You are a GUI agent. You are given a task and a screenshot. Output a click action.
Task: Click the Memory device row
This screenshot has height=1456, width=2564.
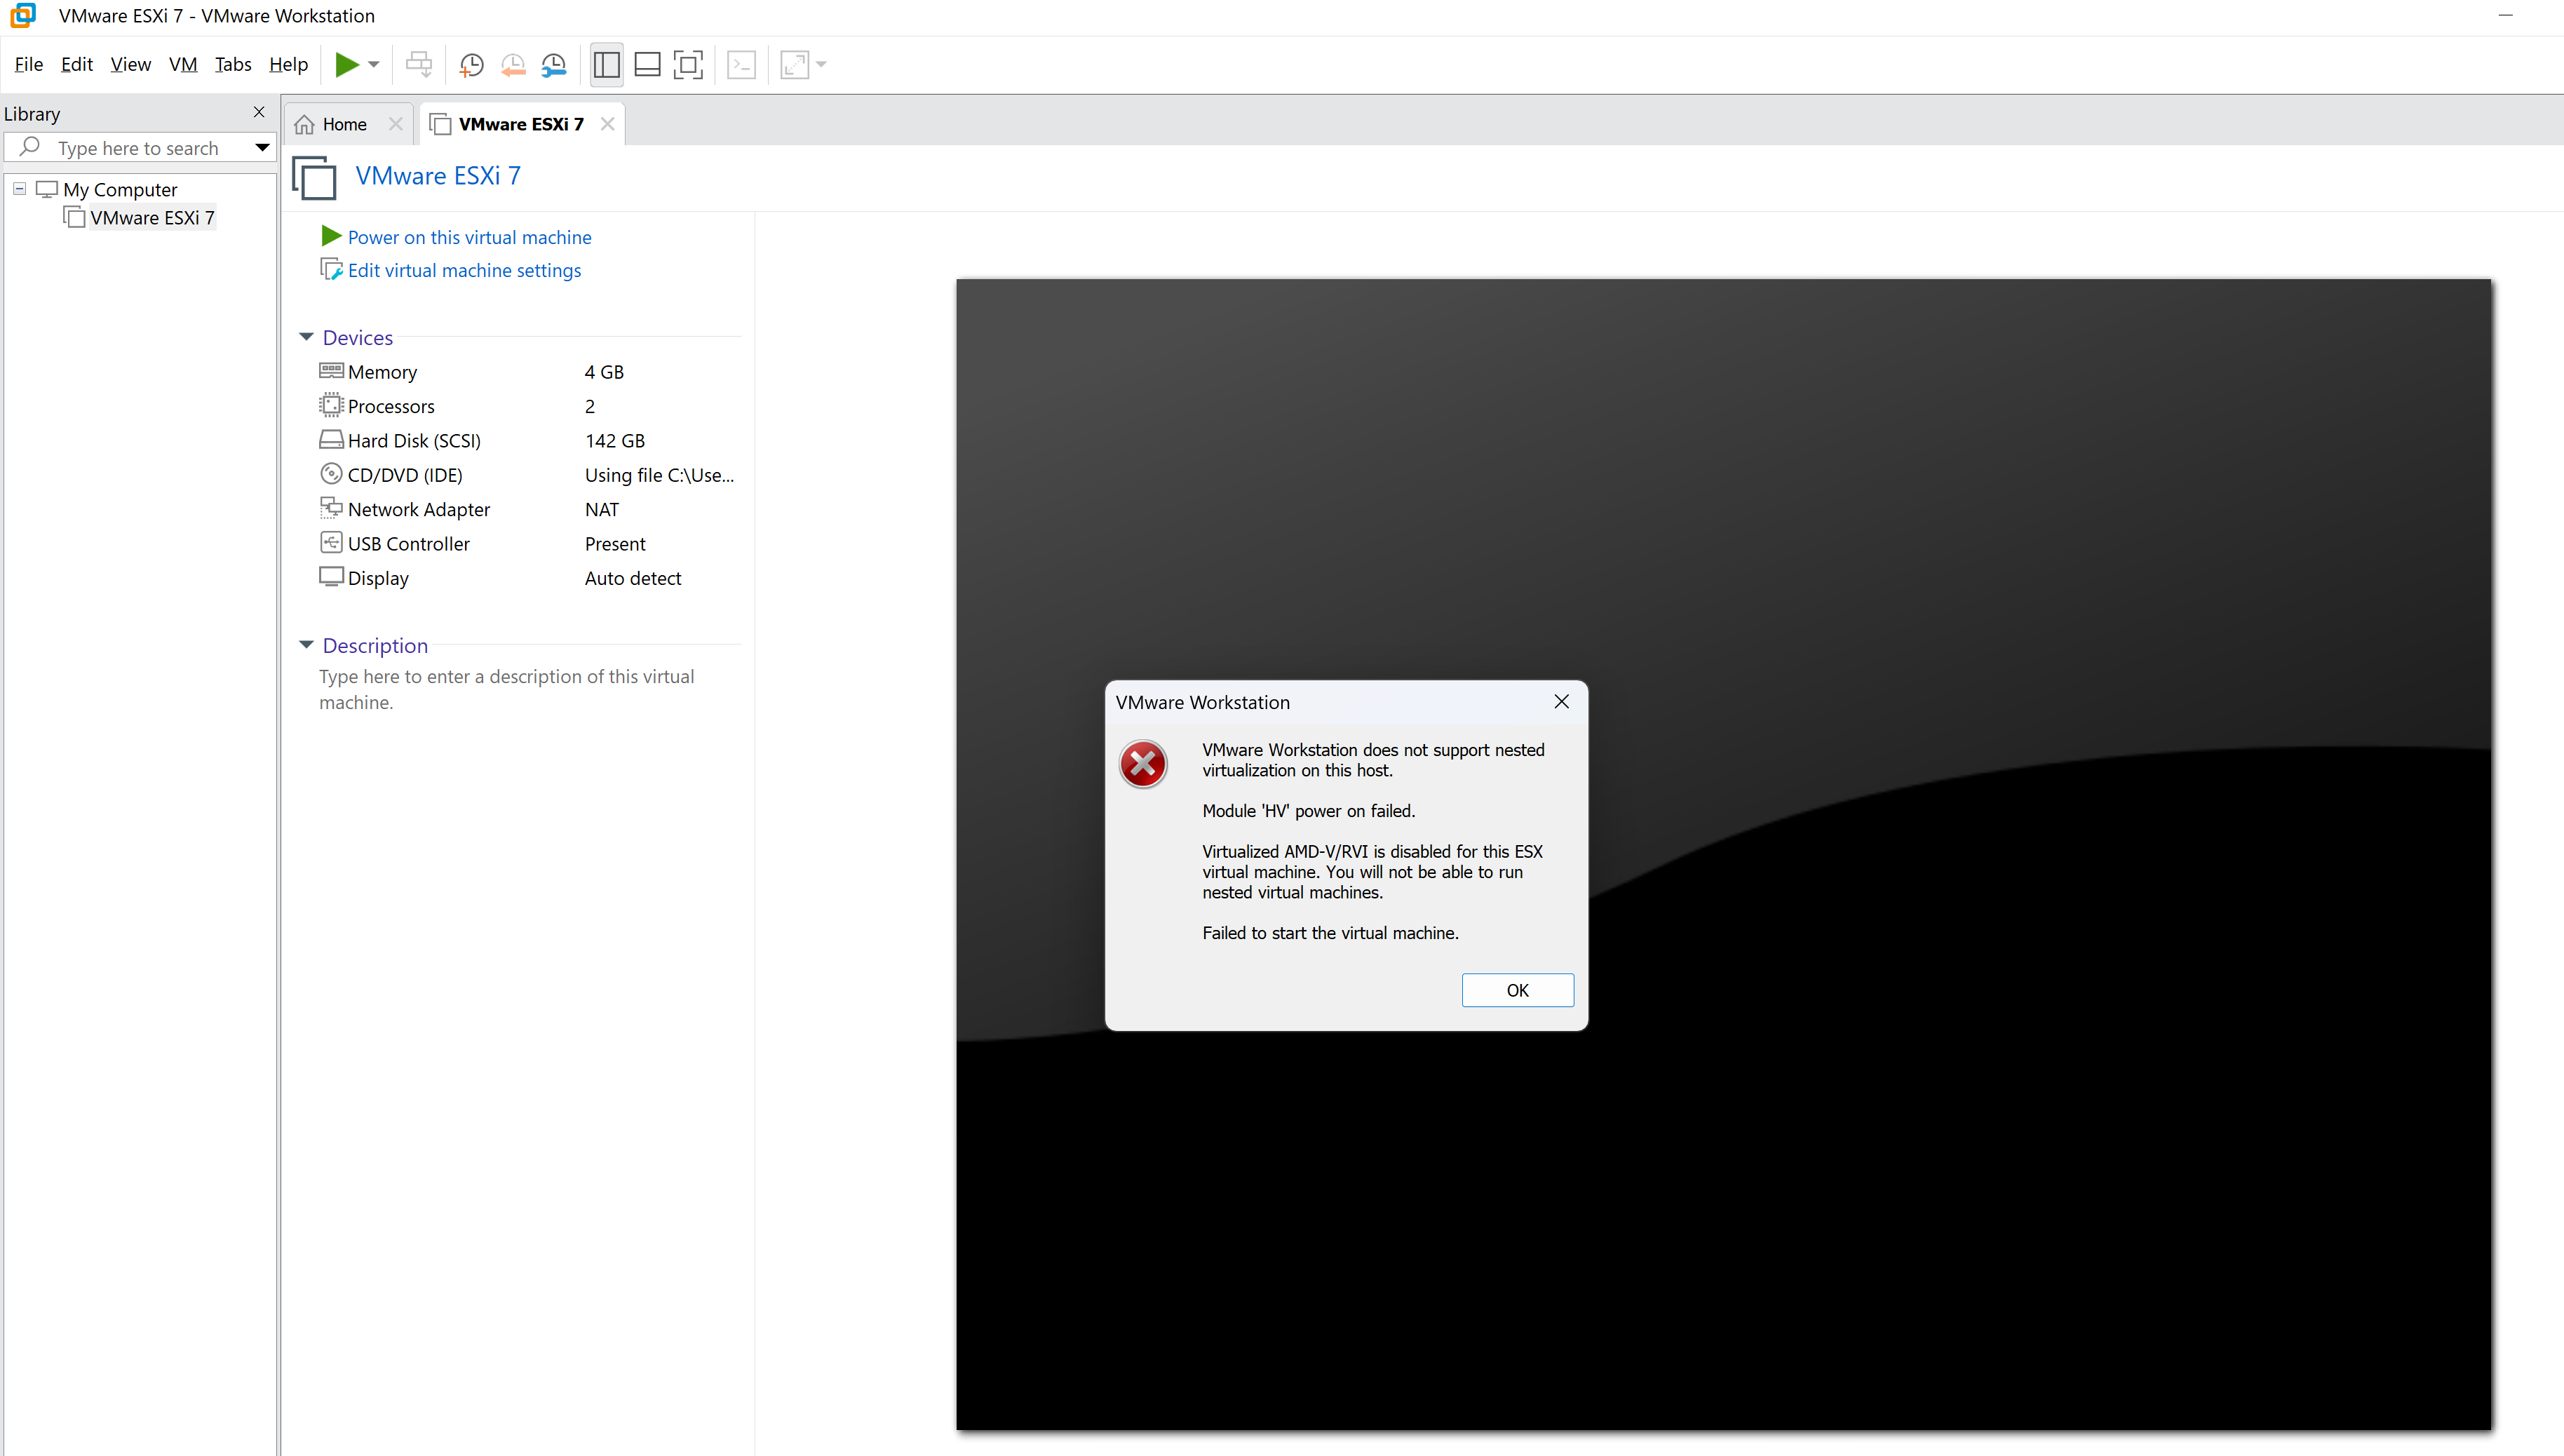[x=528, y=372]
